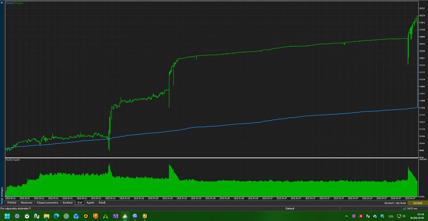Click the 00:16:47 / 00:16:48 elapsed time
This screenshot has width=428, height=221.
click(395, 203)
